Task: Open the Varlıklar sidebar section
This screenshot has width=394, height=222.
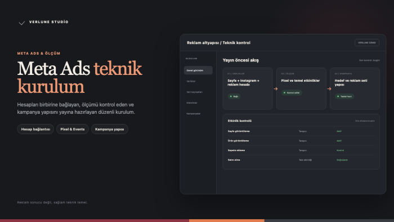Action: 191,81
